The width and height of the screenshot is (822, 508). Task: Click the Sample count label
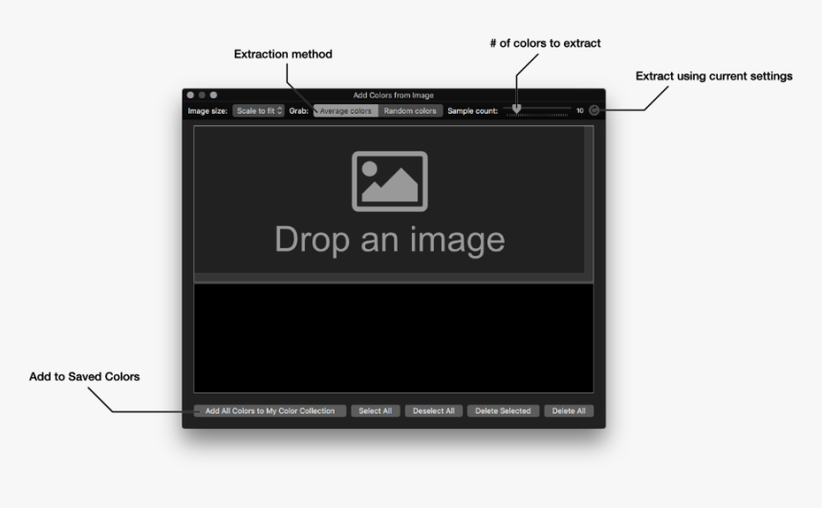[472, 111]
